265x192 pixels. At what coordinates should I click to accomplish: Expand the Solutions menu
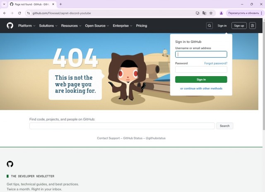click(x=48, y=26)
